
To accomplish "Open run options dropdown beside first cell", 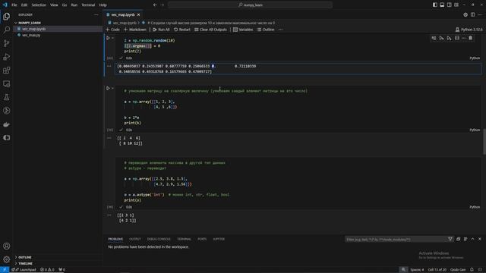I will click(113, 38).
